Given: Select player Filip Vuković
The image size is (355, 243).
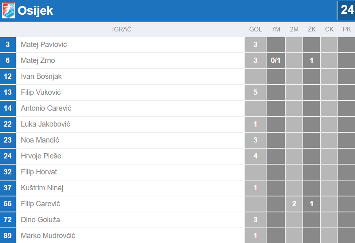Looking at the screenshot, I should click(41, 92).
